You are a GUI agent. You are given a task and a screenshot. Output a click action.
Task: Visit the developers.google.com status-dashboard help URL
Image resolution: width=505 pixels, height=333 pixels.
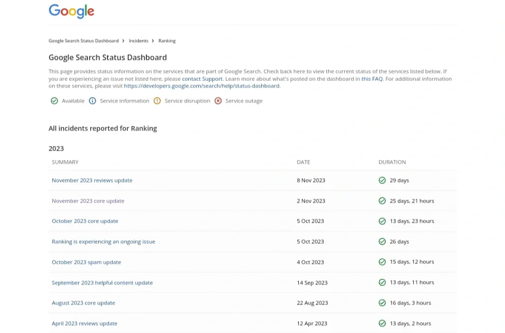202,86
